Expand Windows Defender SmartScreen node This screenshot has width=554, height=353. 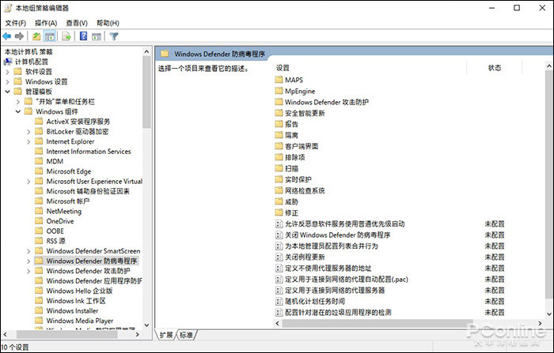coord(28,251)
